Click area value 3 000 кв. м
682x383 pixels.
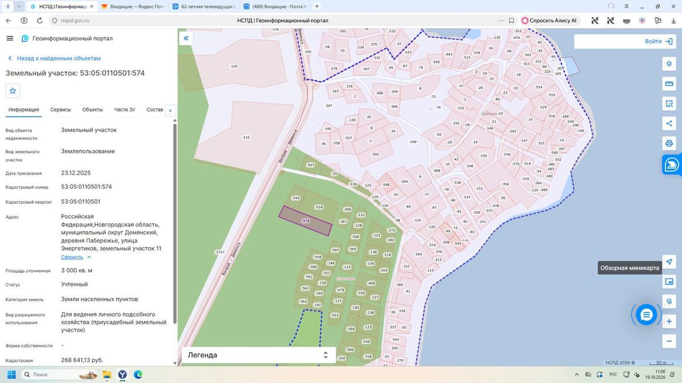click(77, 271)
